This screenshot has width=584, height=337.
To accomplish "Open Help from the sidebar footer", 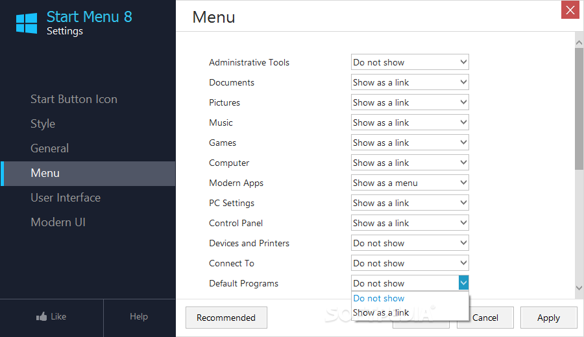I will coord(139,316).
